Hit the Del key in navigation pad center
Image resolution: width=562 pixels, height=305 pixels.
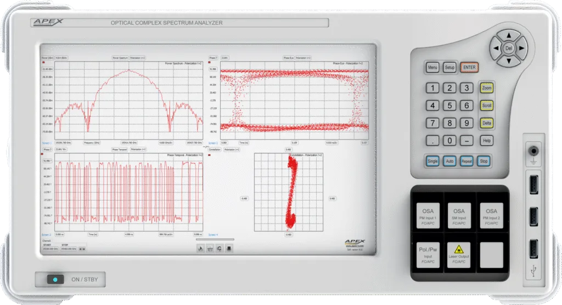[x=509, y=48]
